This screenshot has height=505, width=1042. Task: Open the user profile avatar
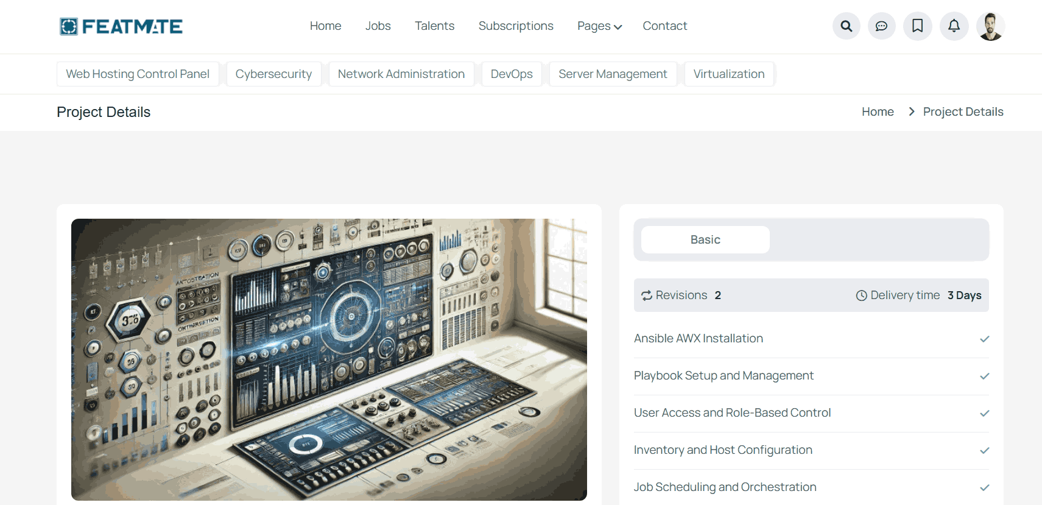(990, 26)
